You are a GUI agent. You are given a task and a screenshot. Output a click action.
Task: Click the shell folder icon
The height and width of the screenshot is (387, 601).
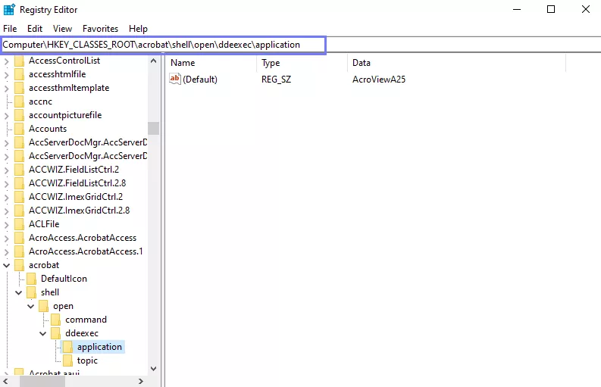click(31, 292)
